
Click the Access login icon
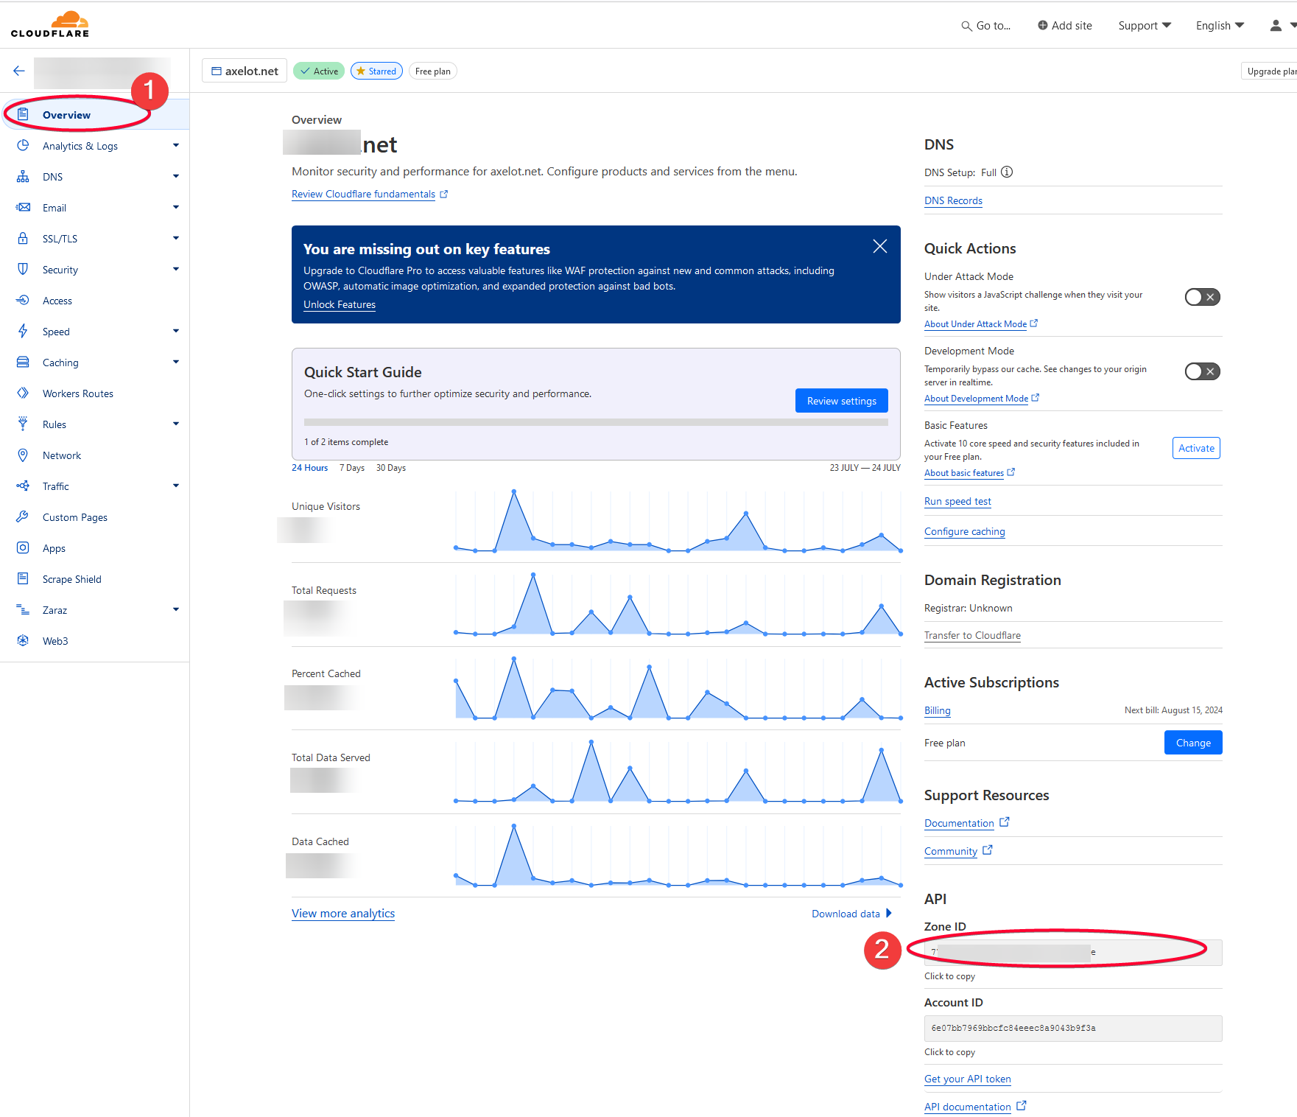(23, 300)
